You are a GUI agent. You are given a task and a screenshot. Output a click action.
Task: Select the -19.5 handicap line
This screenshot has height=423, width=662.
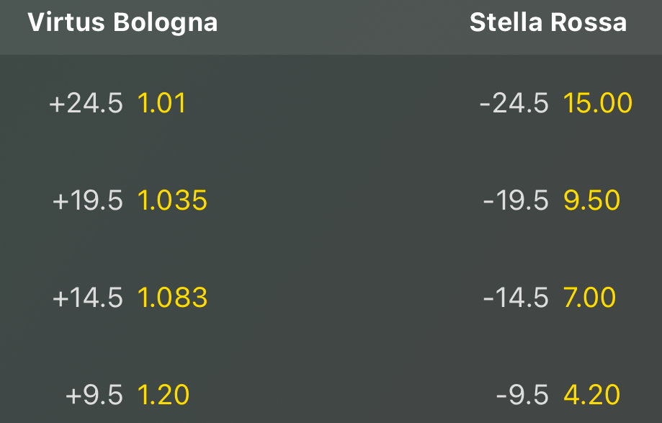pyautogui.click(x=515, y=201)
